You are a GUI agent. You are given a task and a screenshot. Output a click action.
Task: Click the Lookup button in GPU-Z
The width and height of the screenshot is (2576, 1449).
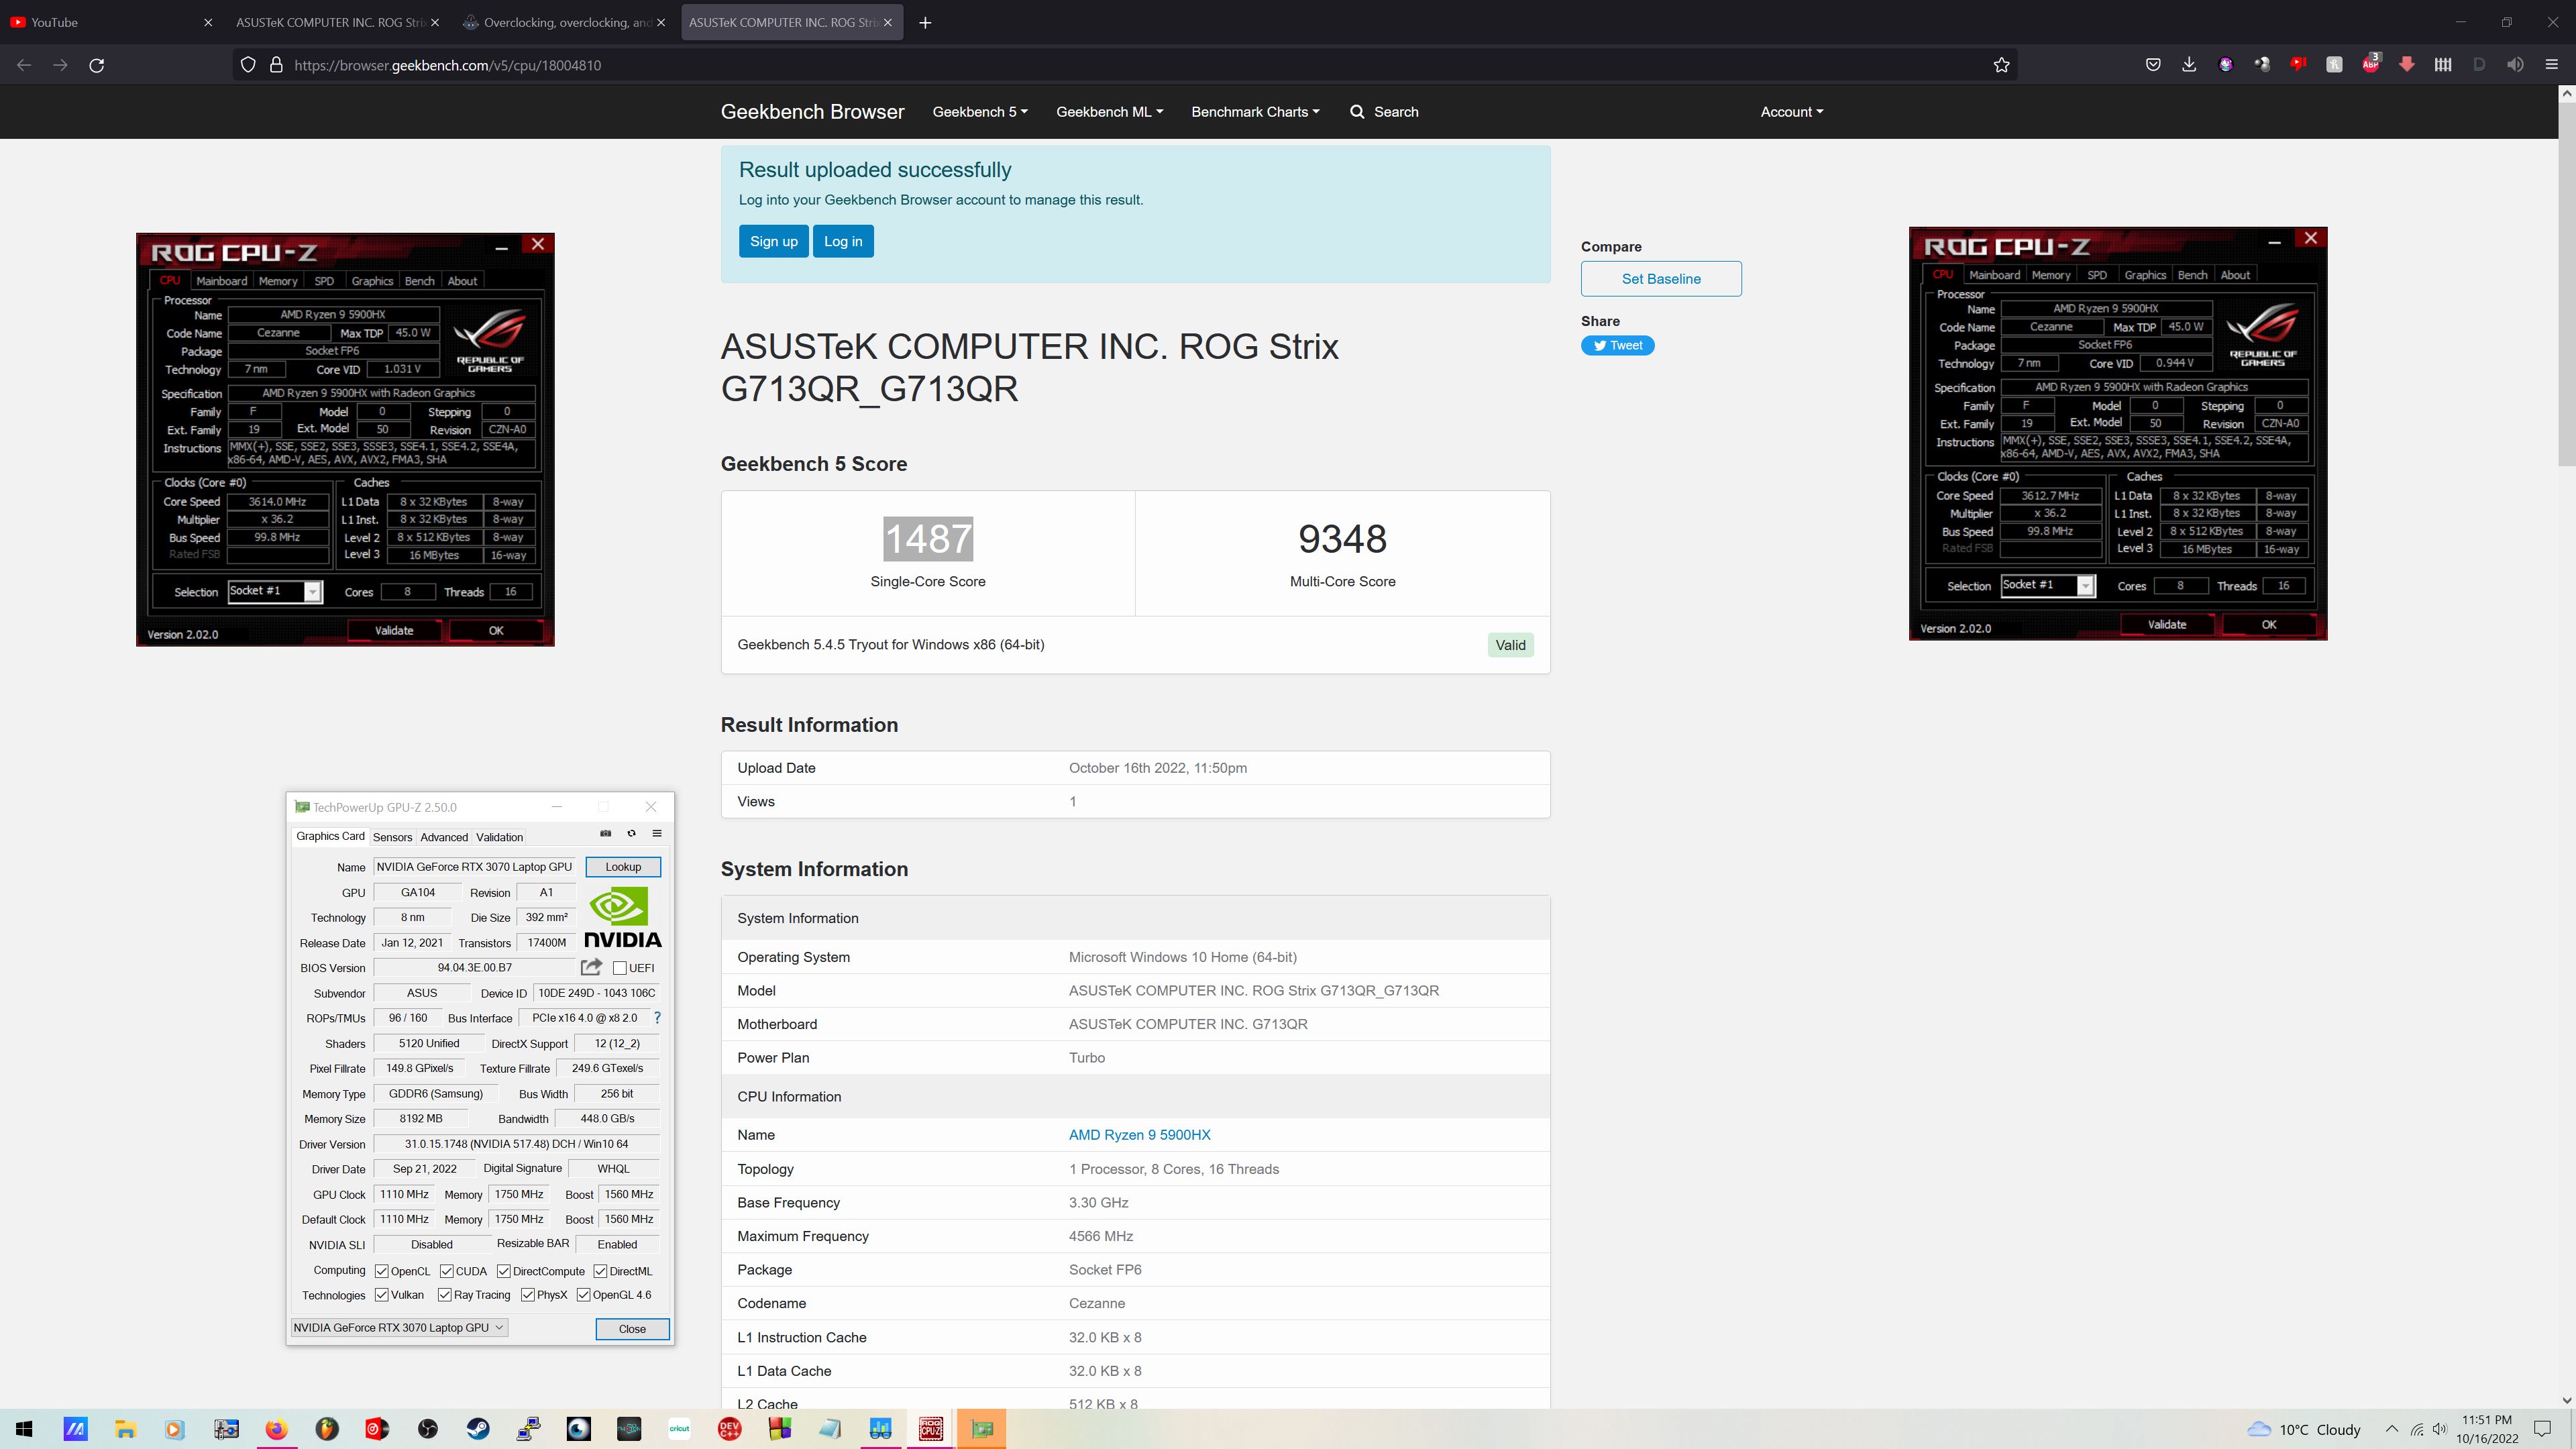point(623,867)
